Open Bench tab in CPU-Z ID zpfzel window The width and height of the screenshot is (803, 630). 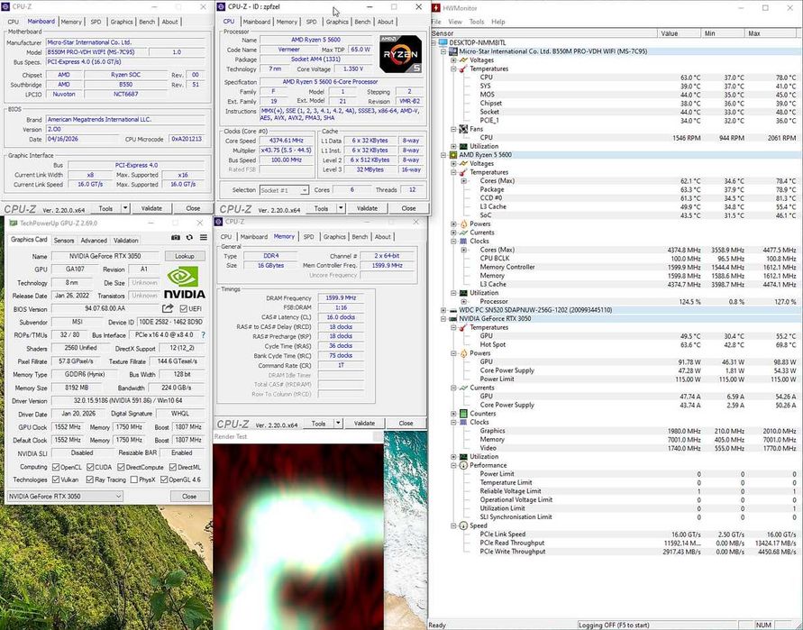362,22
